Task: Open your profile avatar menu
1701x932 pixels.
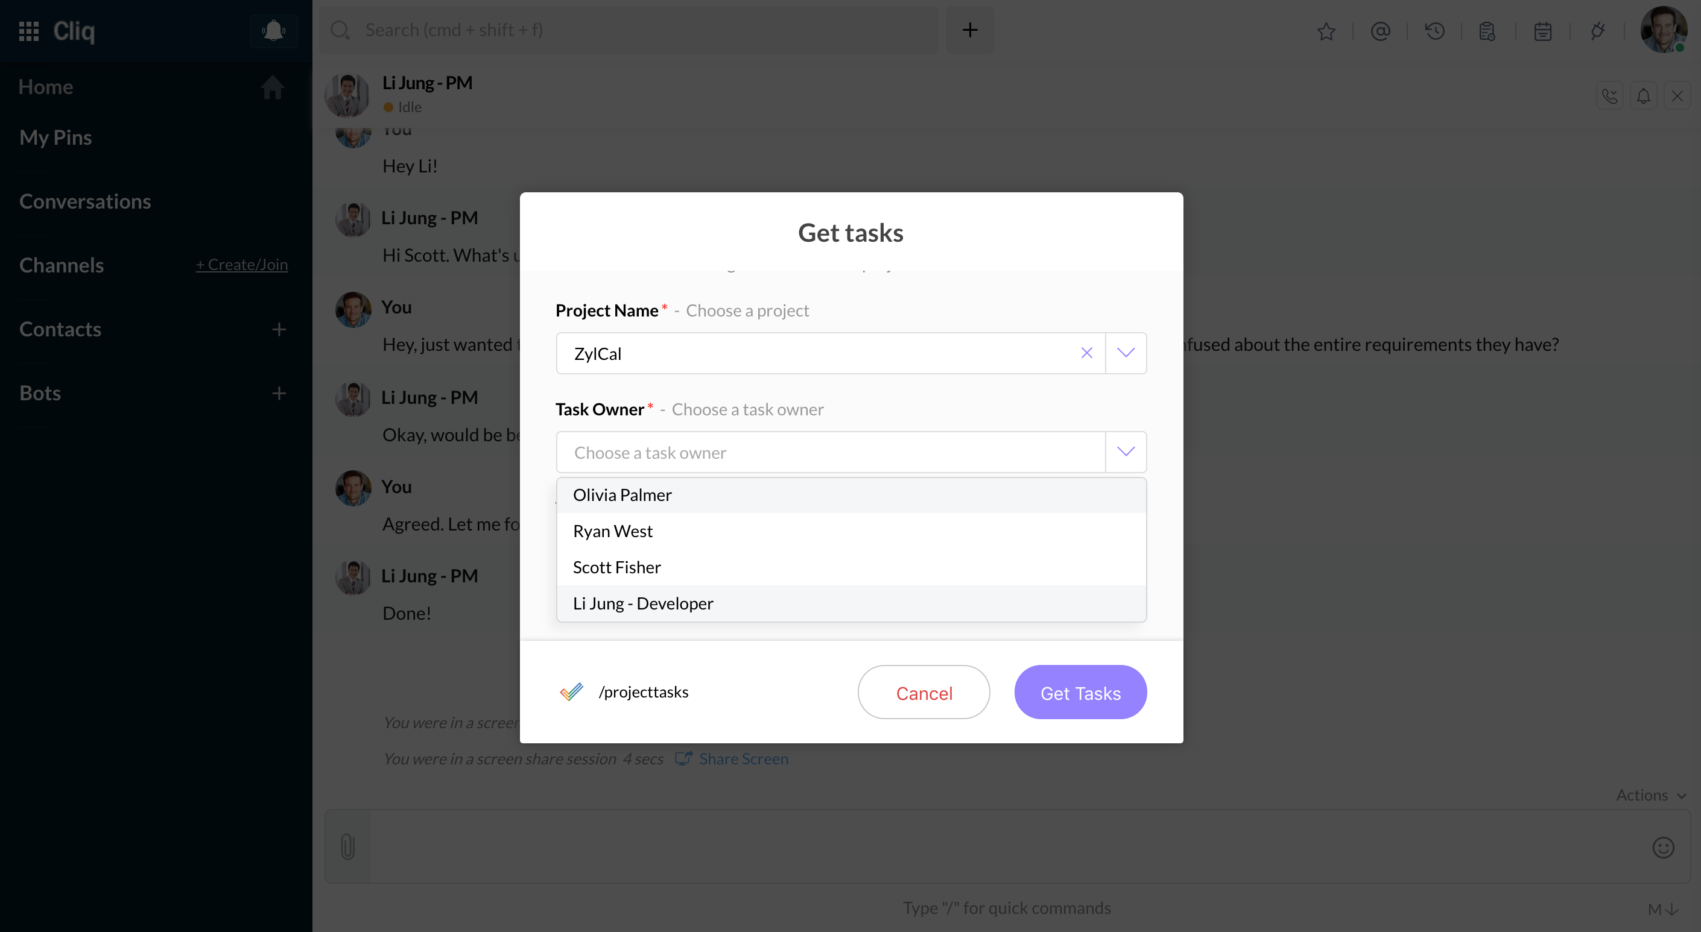Action: click(1664, 30)
